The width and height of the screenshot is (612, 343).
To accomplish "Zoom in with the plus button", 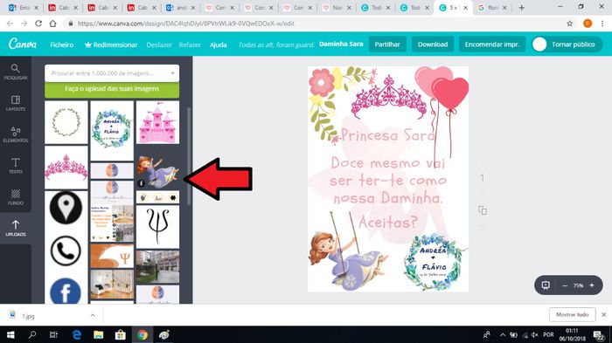I will click(592, 285).
